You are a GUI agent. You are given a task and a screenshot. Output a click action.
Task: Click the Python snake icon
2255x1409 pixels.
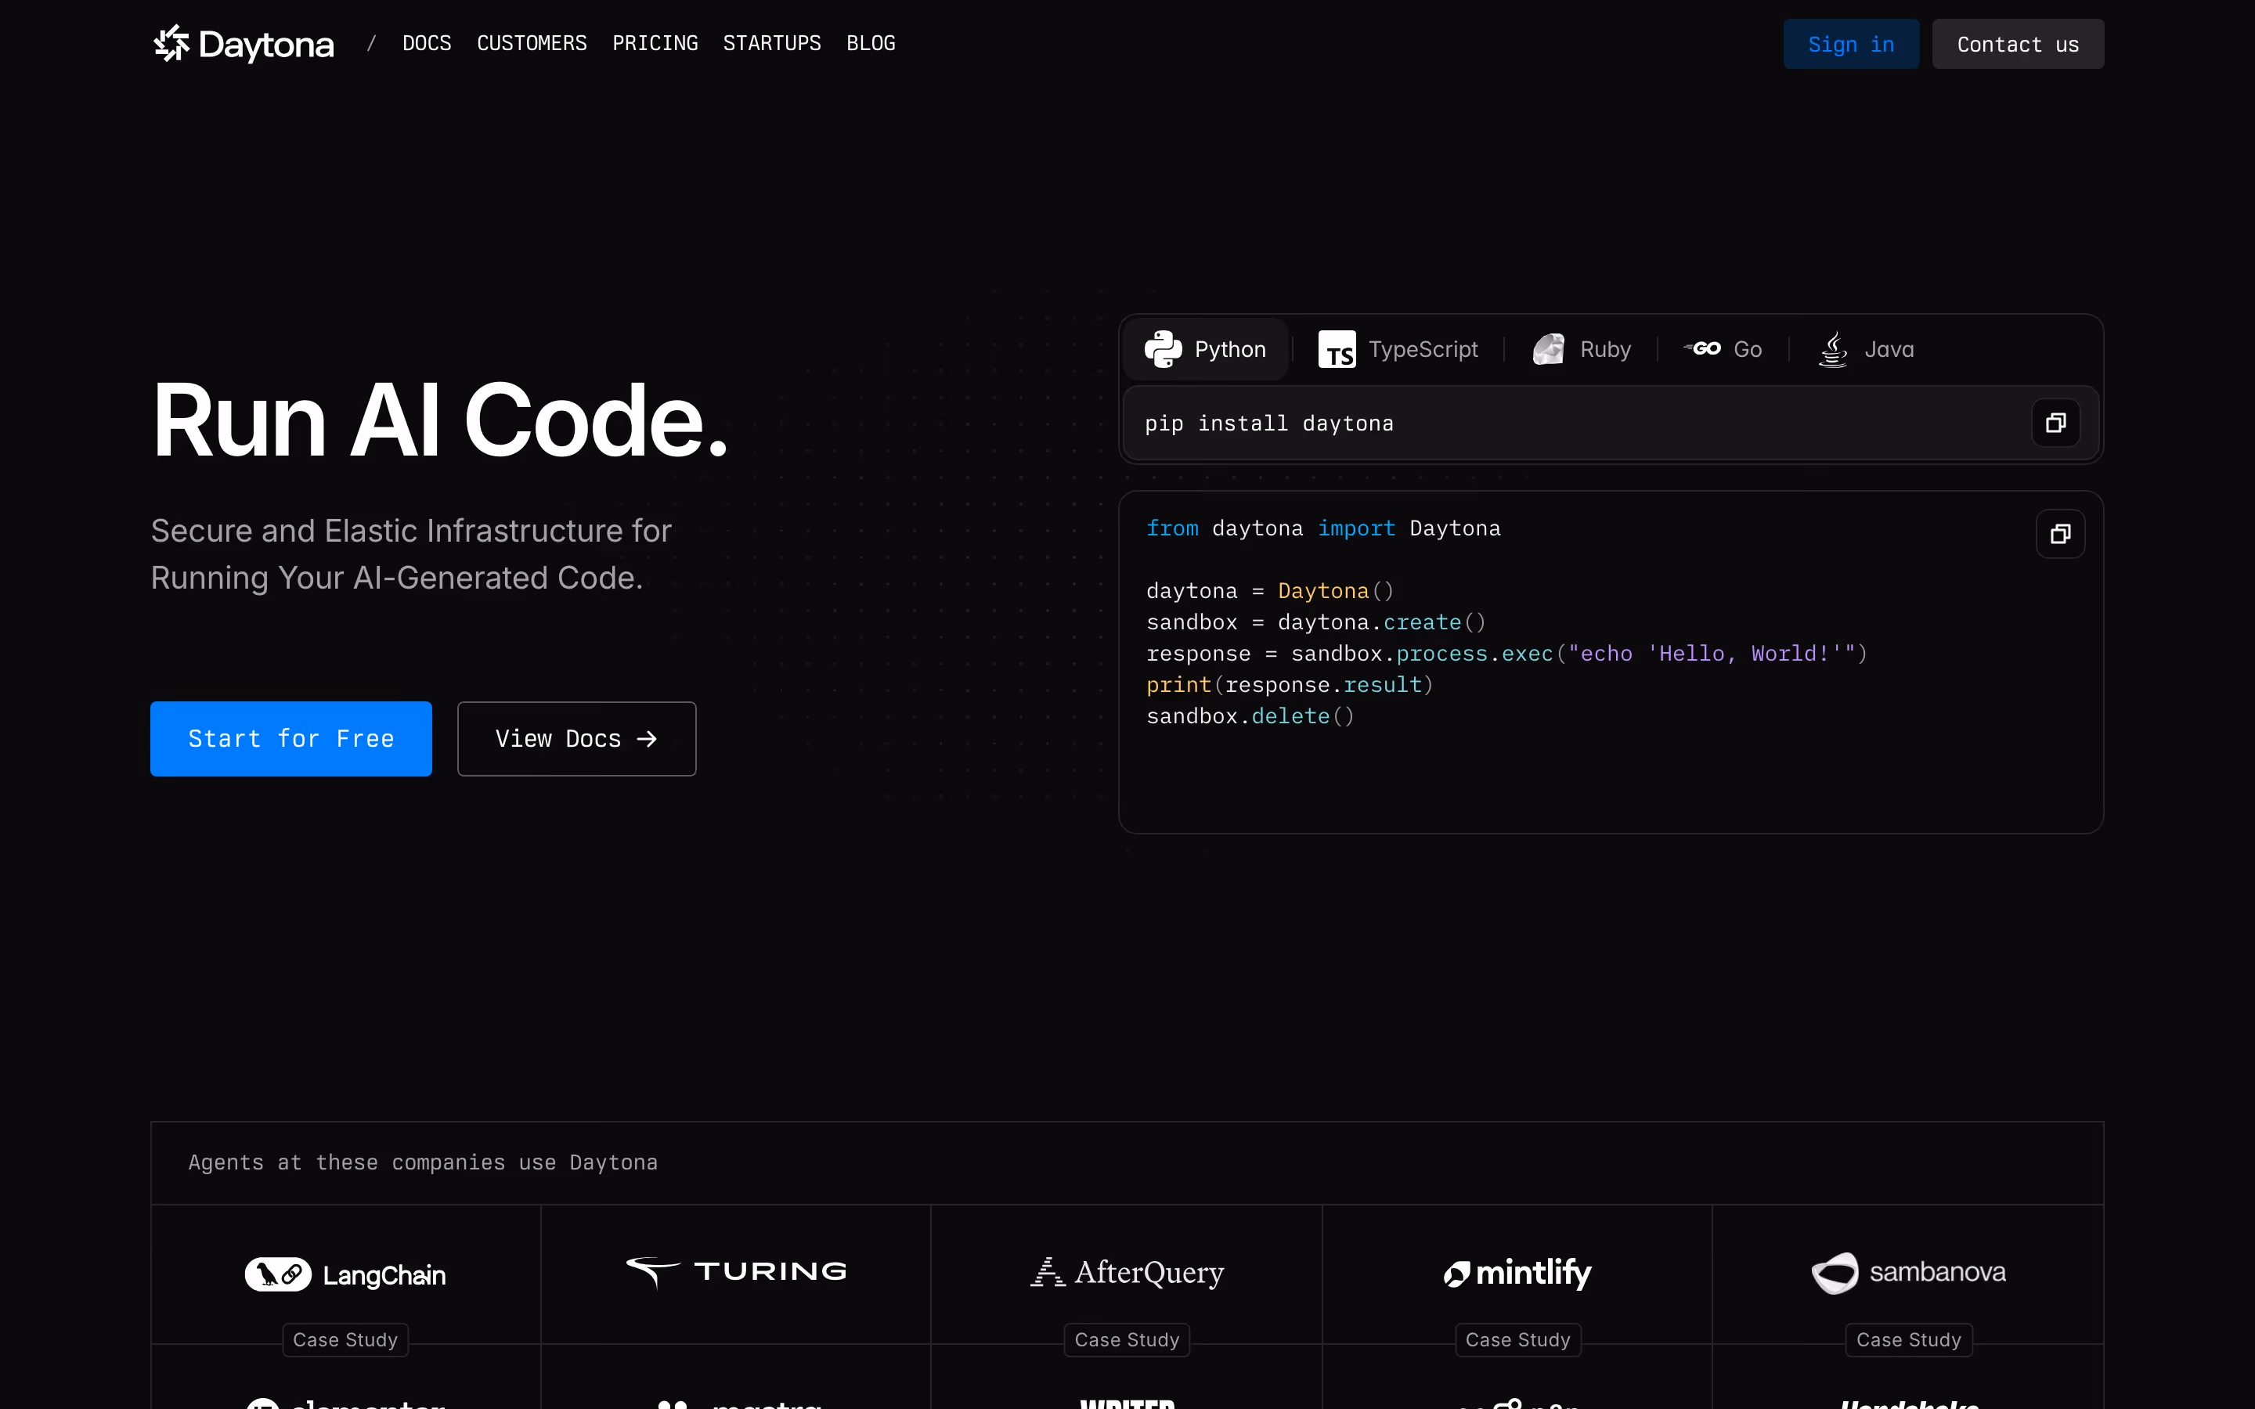(1163, 349)
